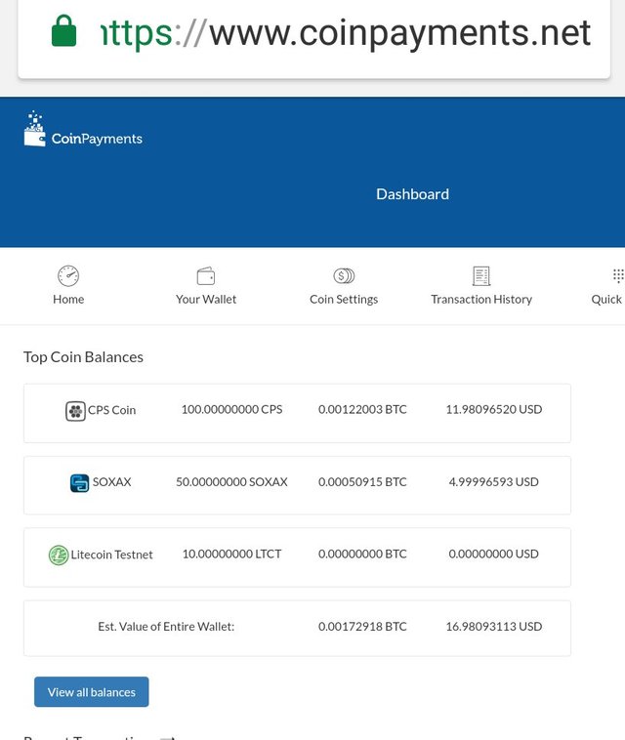Select the CPS Coin name text
625x740 pixels.
pyautogui.click(x=111, y=410)
